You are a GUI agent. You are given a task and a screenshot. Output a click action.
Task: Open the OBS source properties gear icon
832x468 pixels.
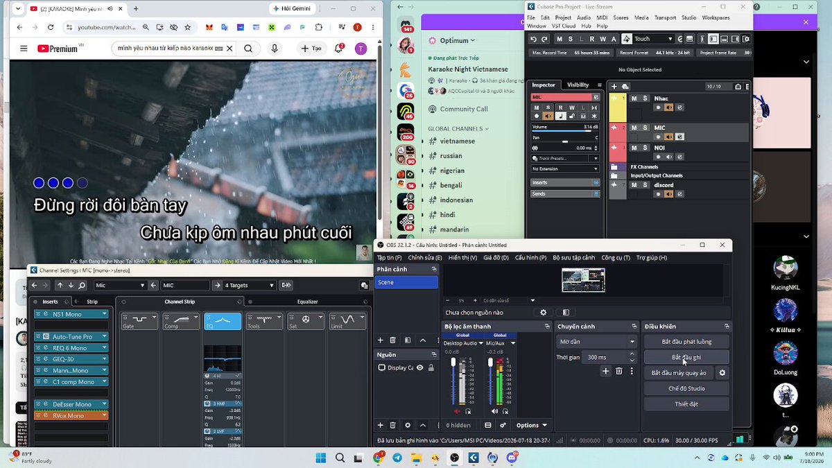[408, 425]
